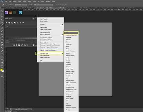Click Save Project in the menu
The image size is (143, 112).
pyautogui.click(x=43, y=27)
